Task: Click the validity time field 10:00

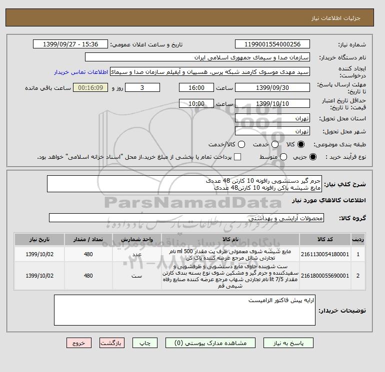Action: tap(196, 103)
